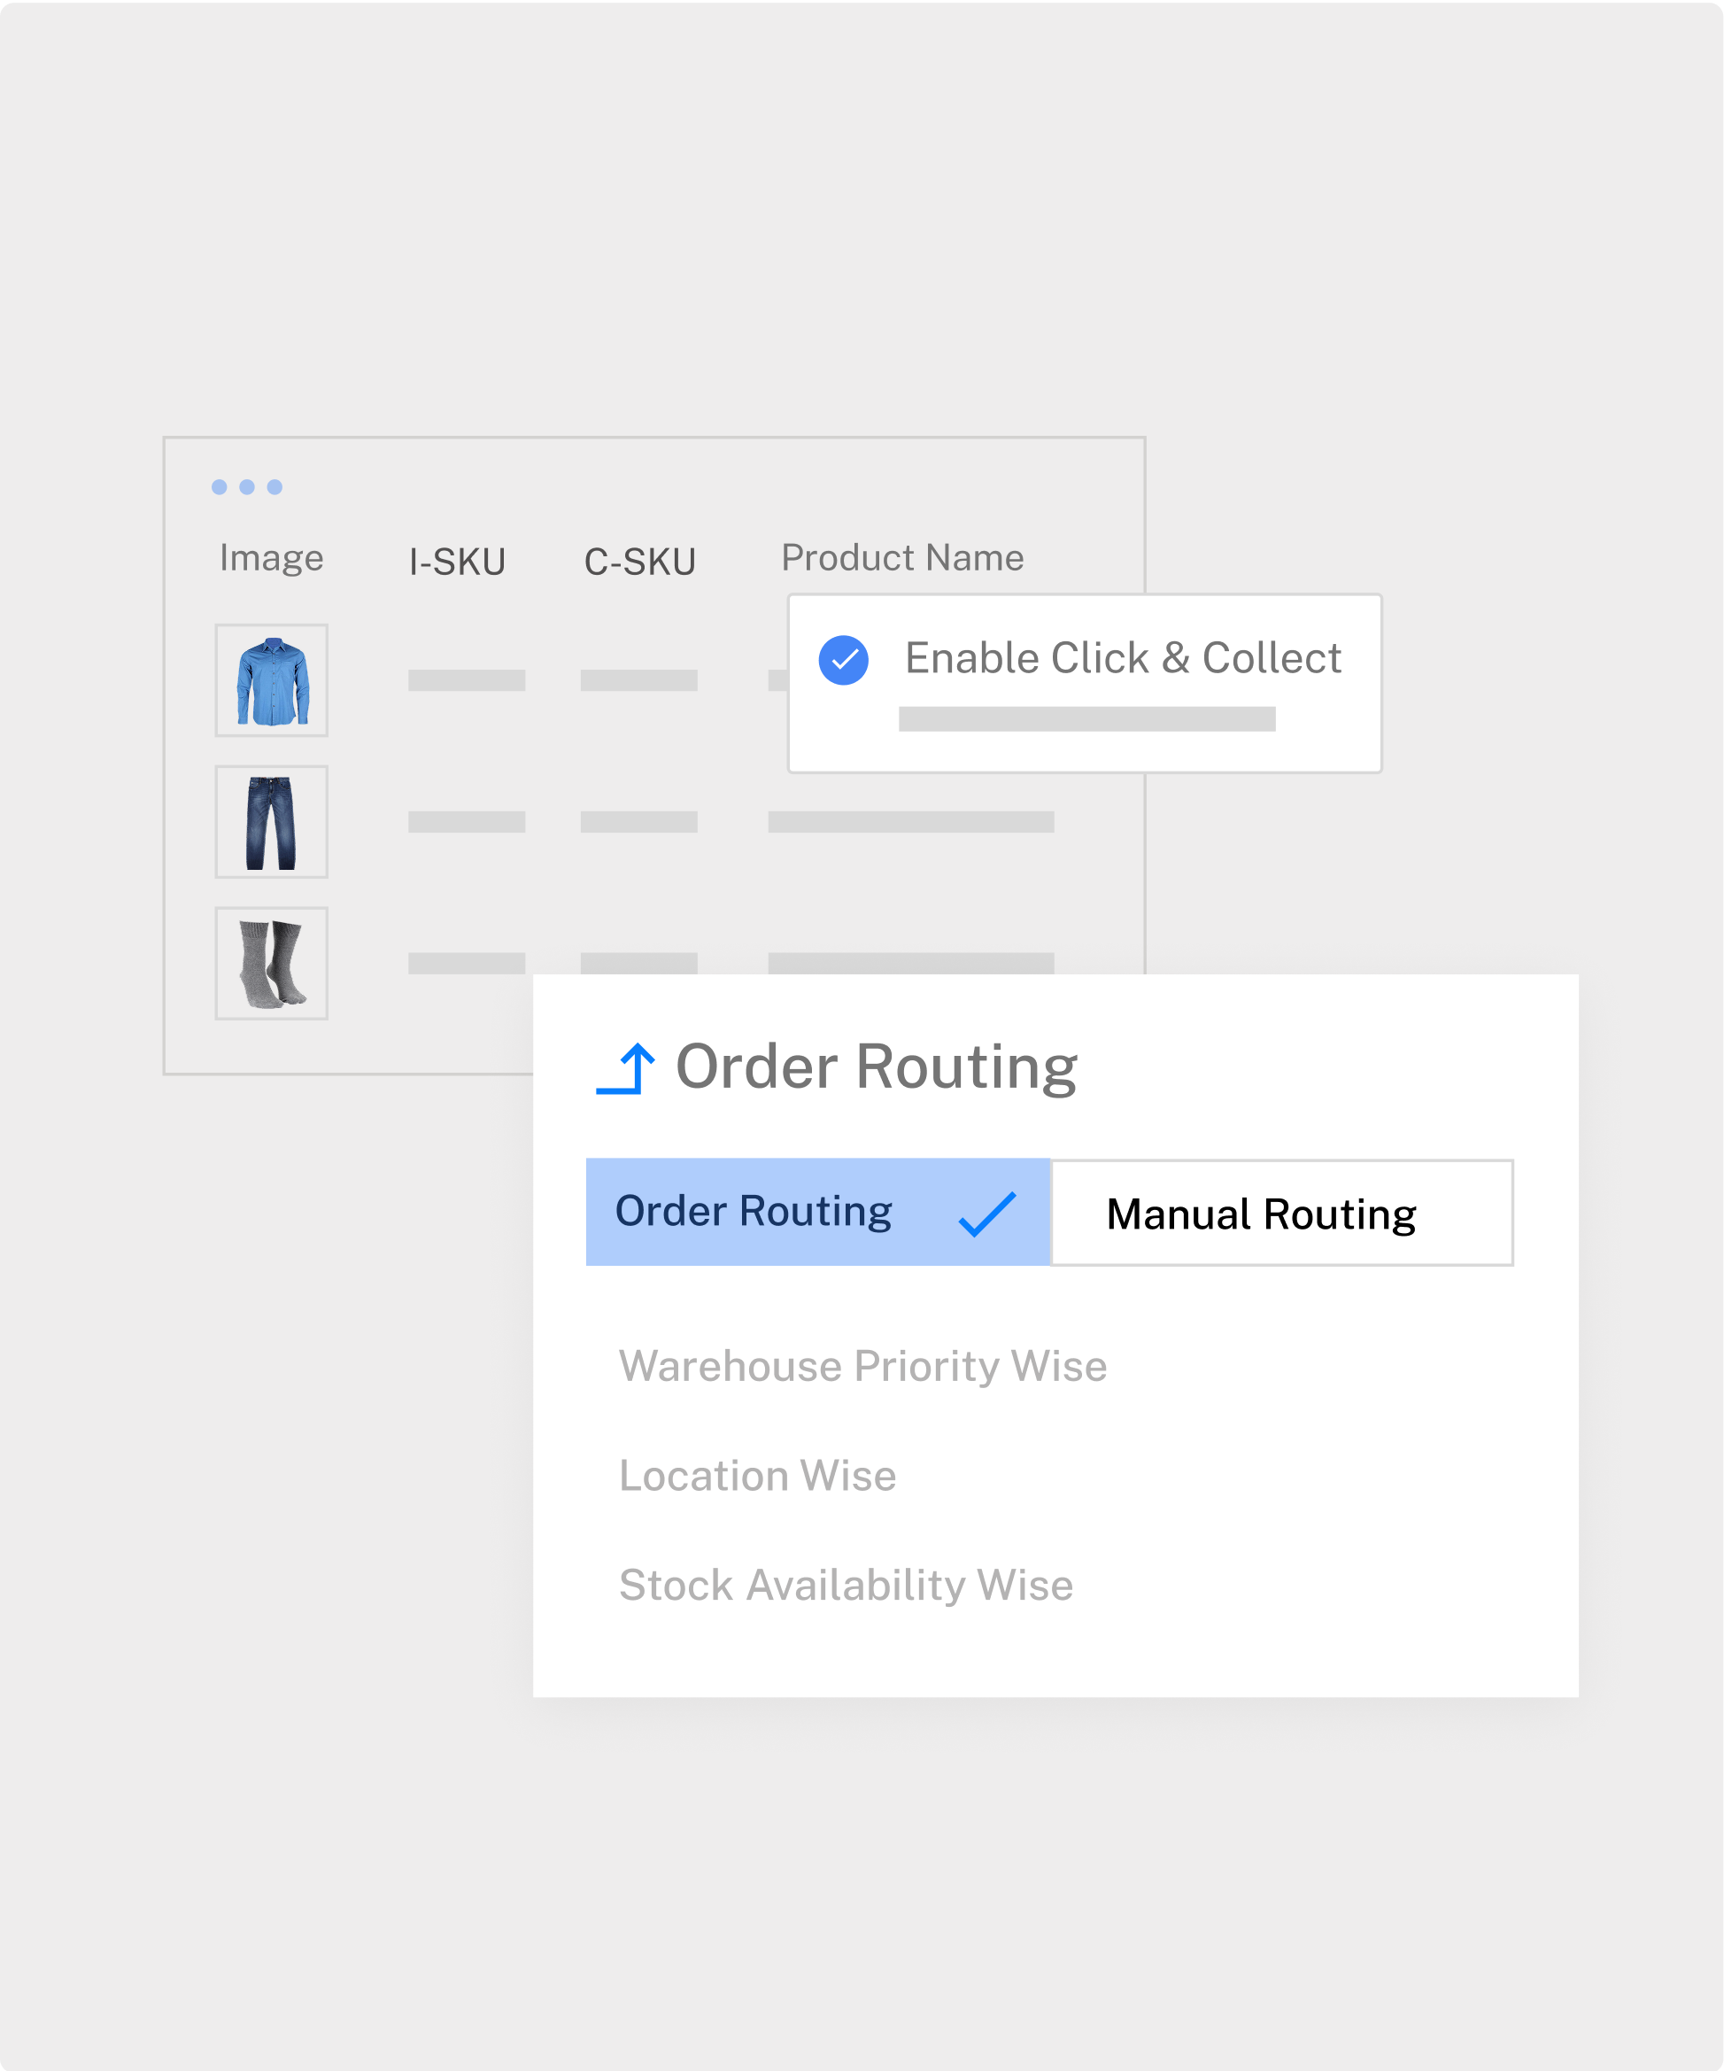Select the Order Routing tab
Image resolution: width=1724 pixels, height=2071 pixels.
tap(754, 1212)
